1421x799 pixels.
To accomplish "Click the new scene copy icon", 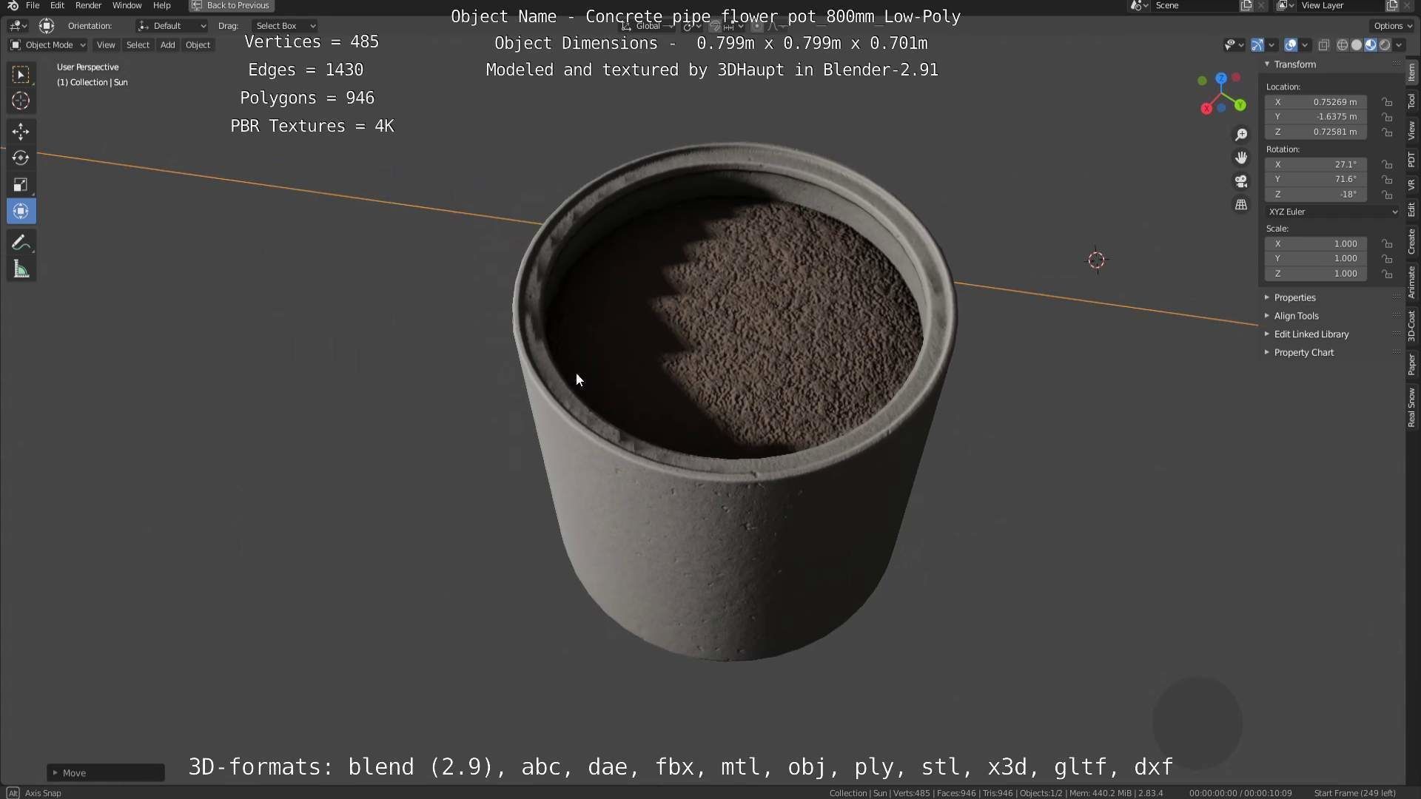I will click(1246, 6).
